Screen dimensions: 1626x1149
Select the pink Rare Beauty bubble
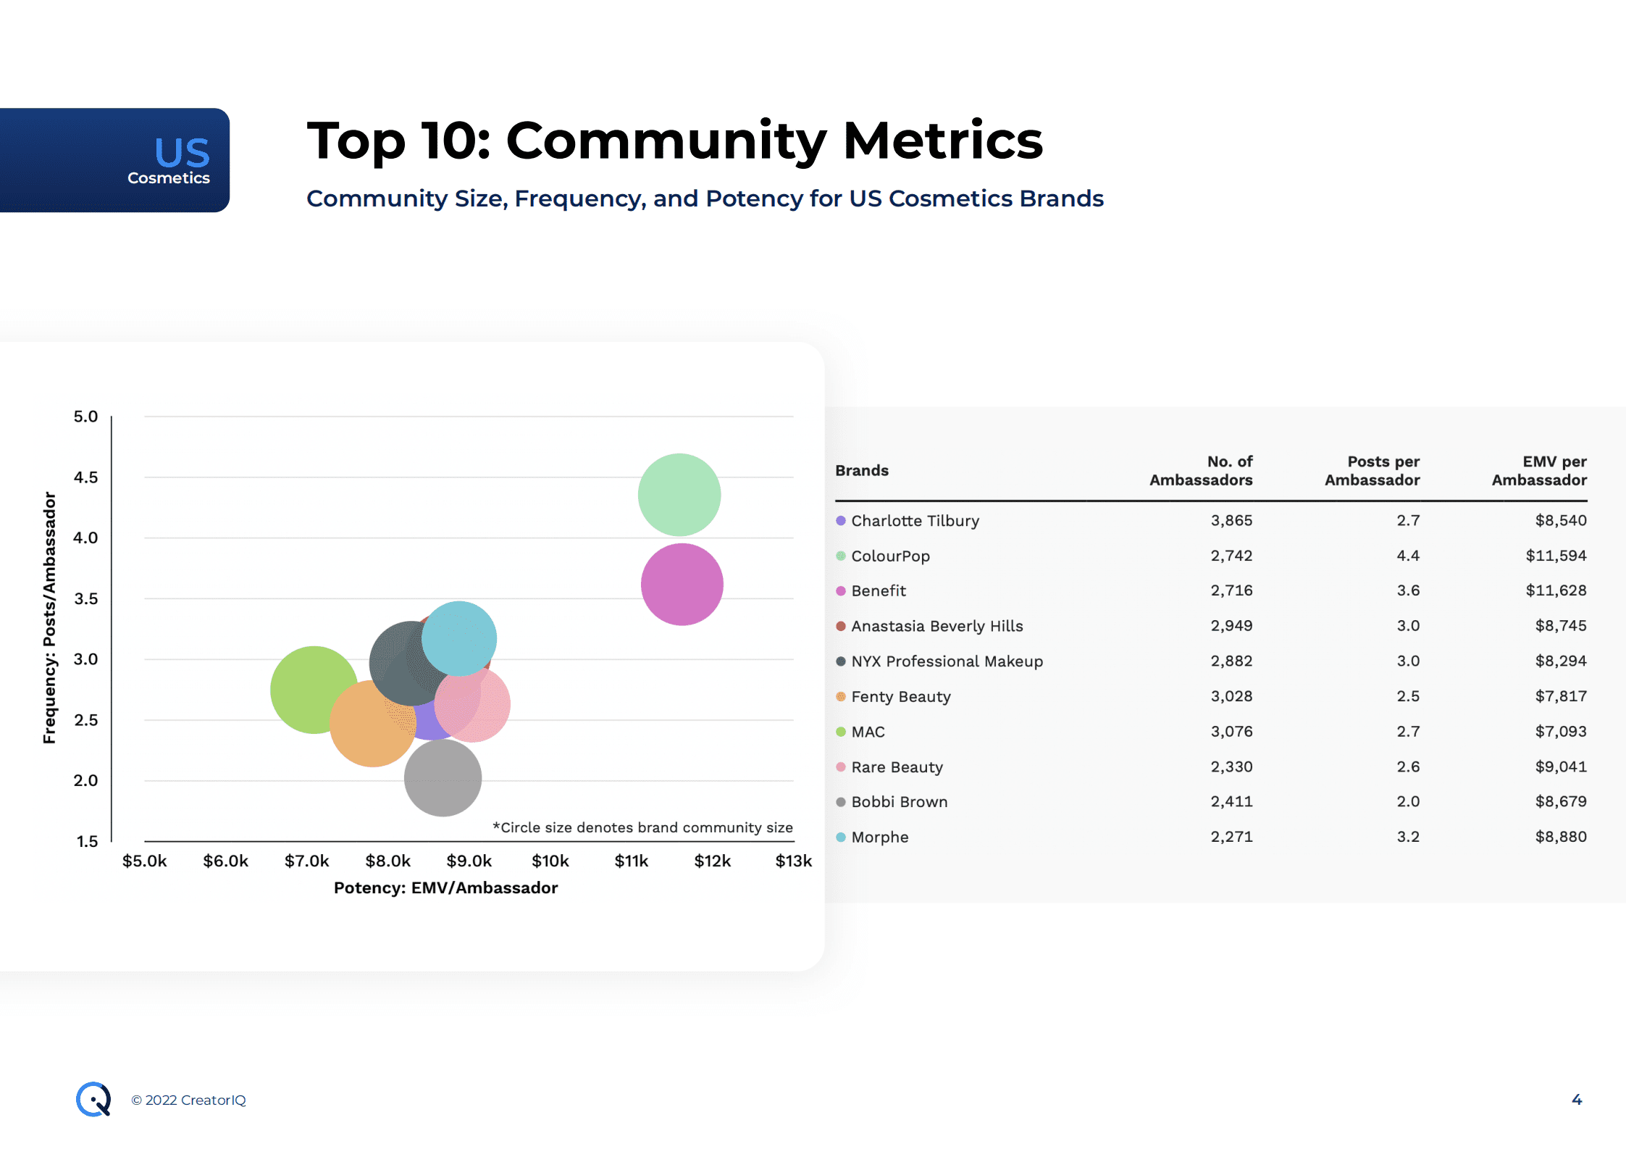(485, 710)
